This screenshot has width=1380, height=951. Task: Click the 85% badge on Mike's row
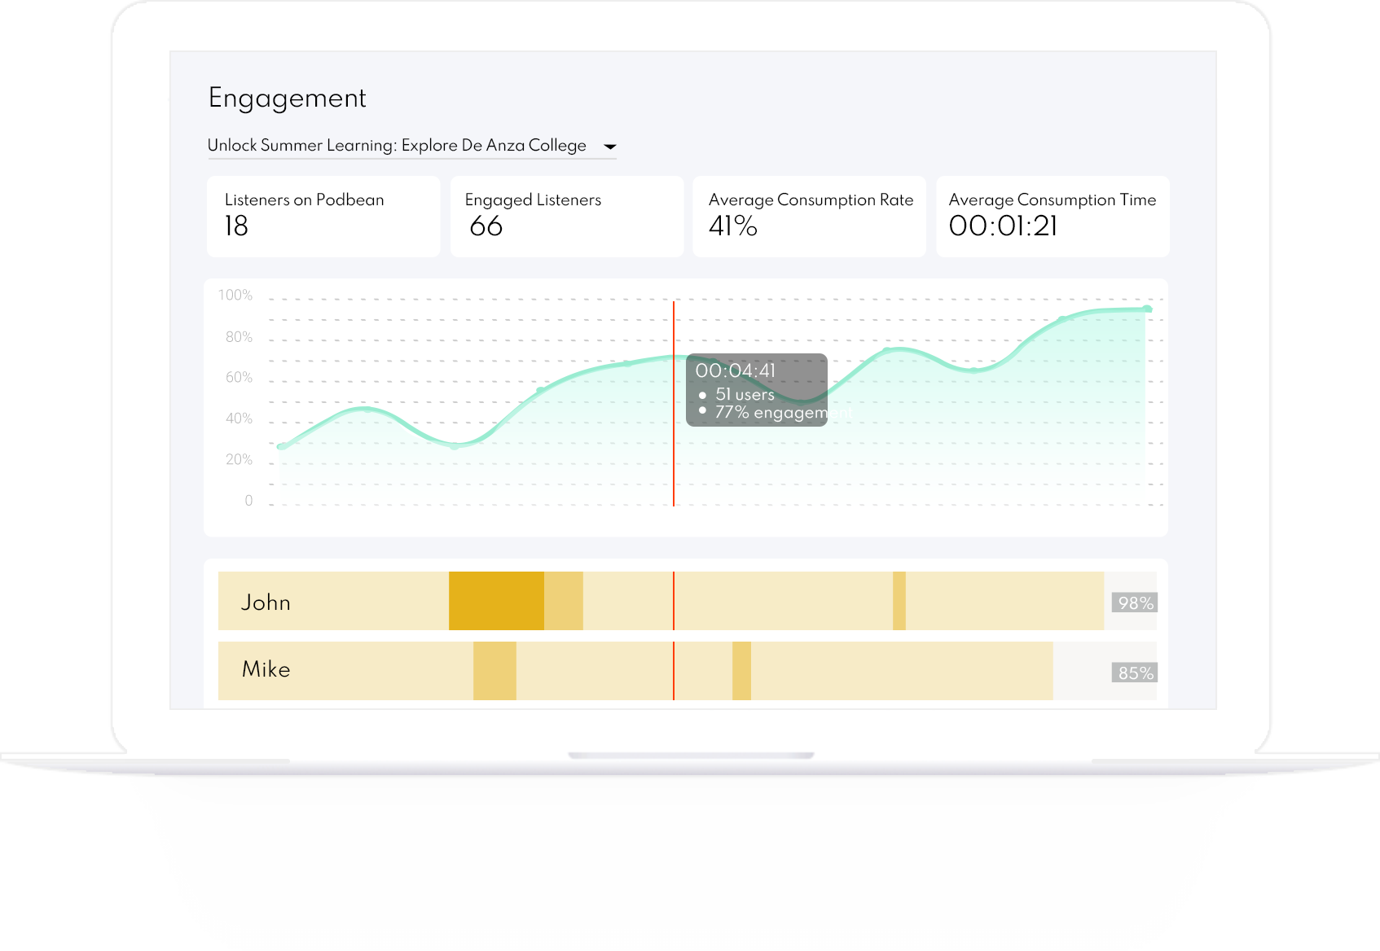[1134, 673]
